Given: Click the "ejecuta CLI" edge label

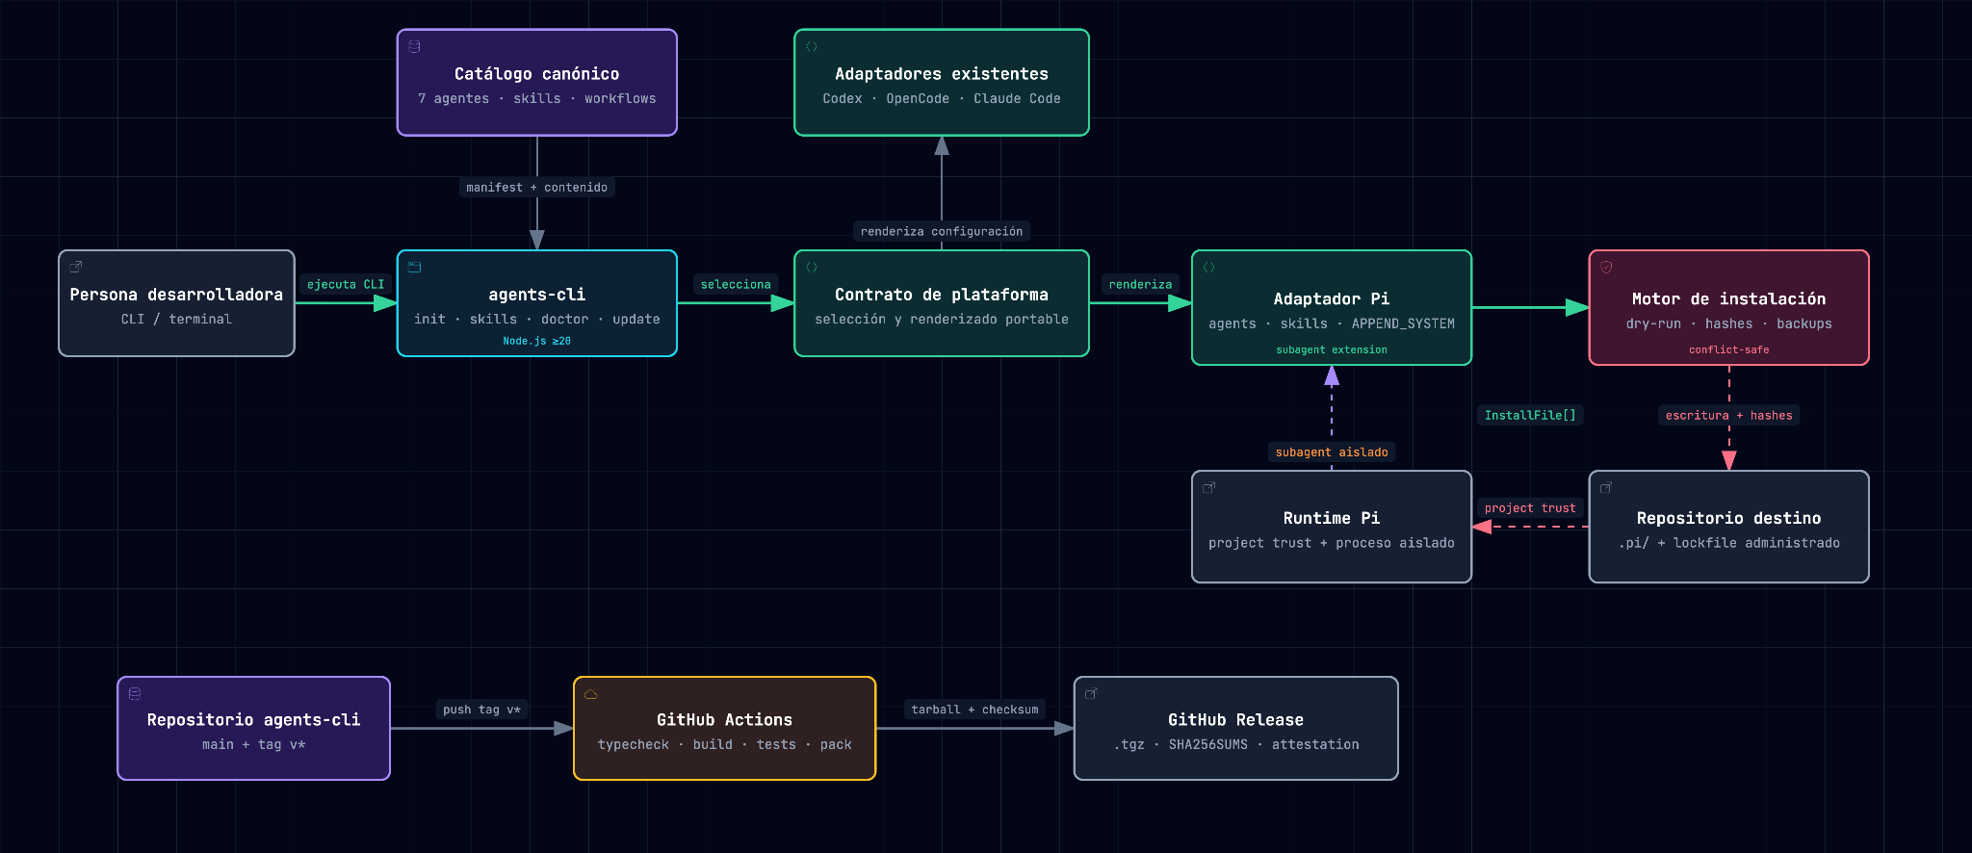Looking at the screenshot, I should [346, 284].
